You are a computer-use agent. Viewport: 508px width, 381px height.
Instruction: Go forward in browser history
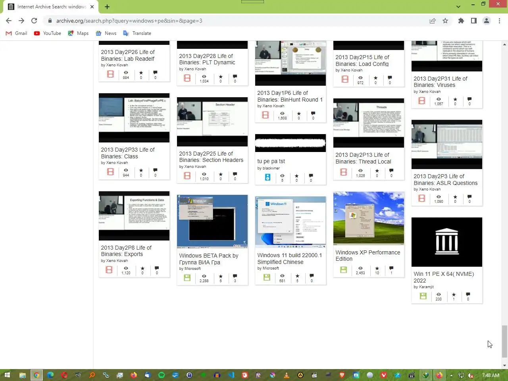coord(21,21)
